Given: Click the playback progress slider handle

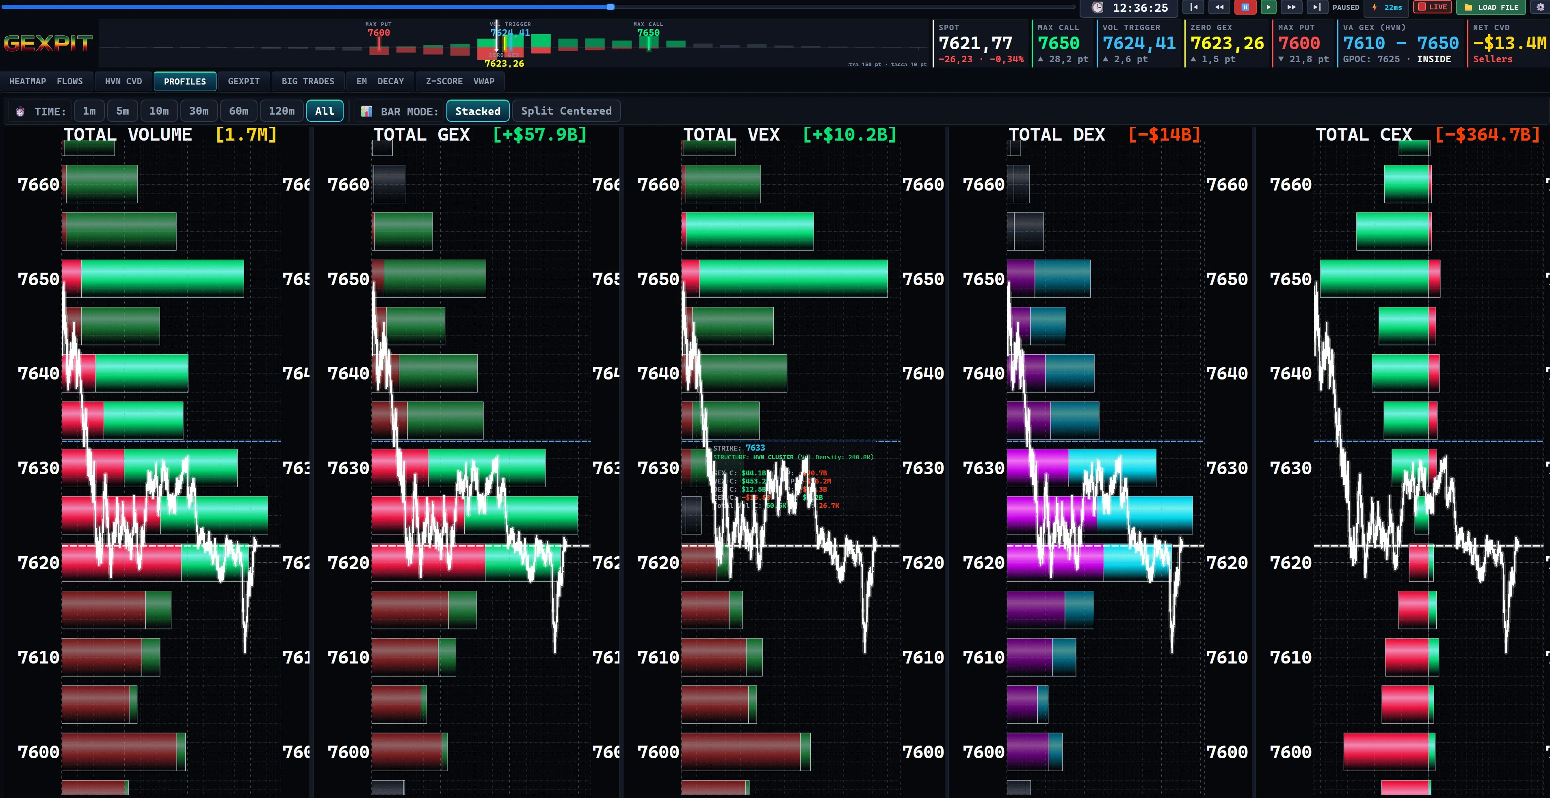Looking at the screenshot, I should (610, 7).
